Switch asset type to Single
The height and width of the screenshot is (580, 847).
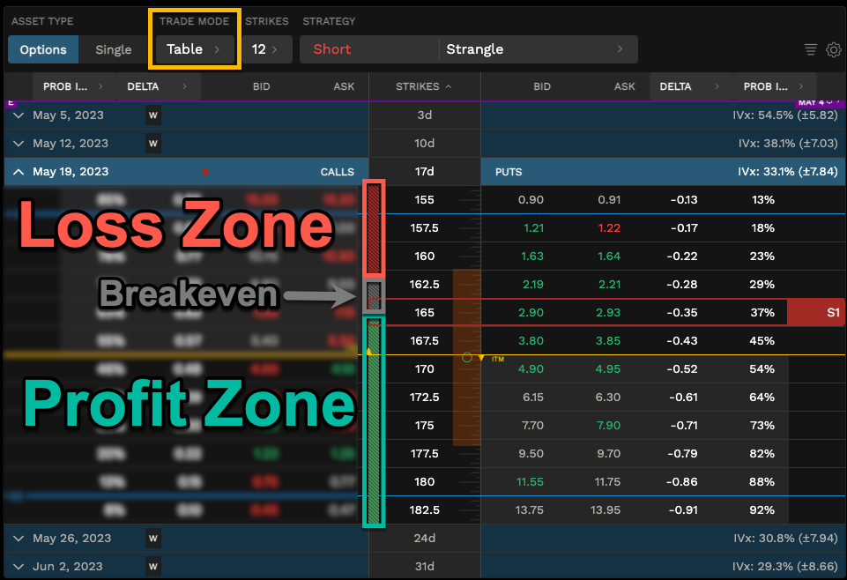(113, 50)
